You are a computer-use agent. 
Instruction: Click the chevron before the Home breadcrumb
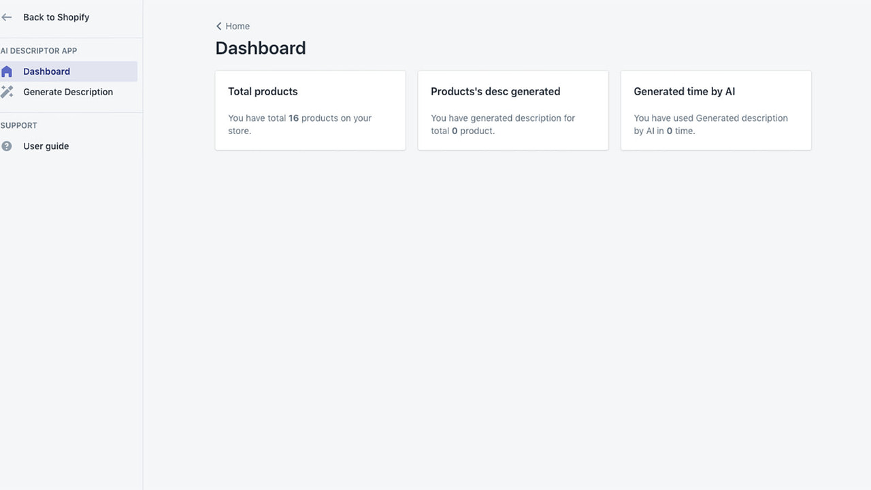[218, 26]
